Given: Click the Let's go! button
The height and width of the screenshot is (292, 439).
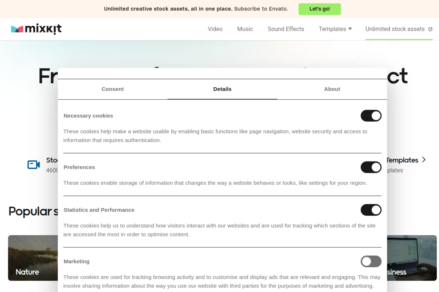Looking at the screenshot, I should pyautogui.click(x=319, y=9).
